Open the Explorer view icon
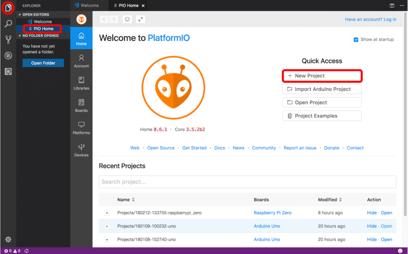Screen dimensions: 408x254 [8, 8]
